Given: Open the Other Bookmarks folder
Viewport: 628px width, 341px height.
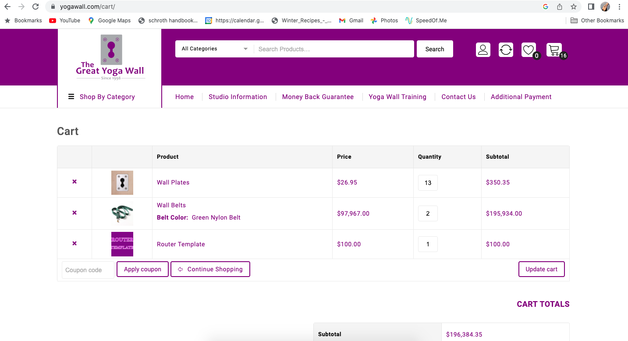Looking at the screenshot, I should 597,20.
